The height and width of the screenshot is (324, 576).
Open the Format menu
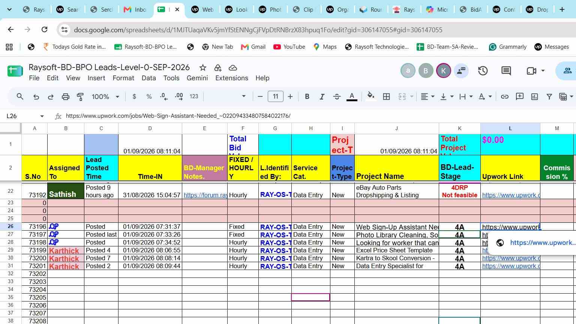click(x=123, y=78)
